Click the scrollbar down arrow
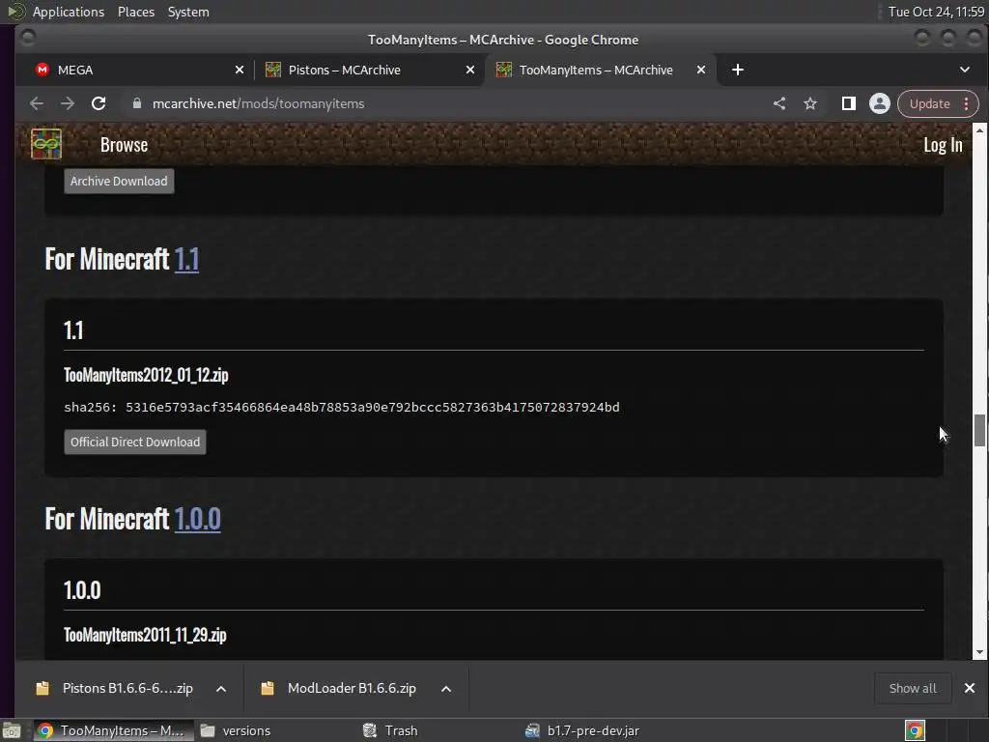The height and width of the screenshot is (742, 989). (979, 652)
